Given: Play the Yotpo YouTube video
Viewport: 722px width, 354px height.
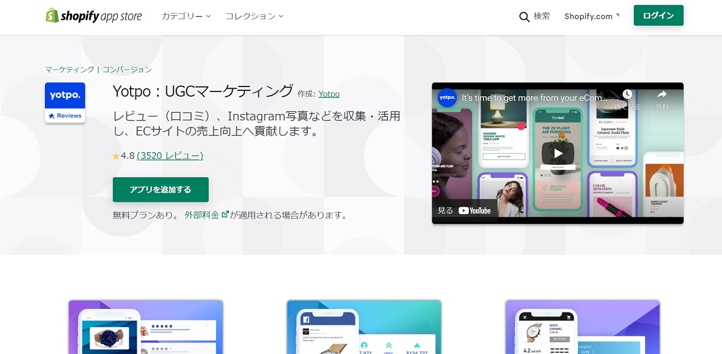Looking at the screenshot, I should point(557,153).
